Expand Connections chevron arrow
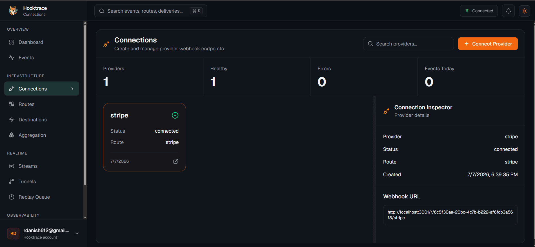This screenshot has height=247, width=535. 72,89
